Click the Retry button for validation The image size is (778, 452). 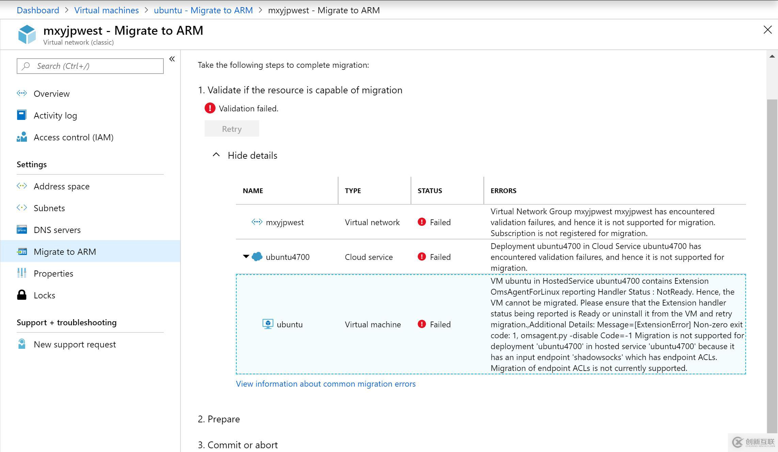click(232, 129)
